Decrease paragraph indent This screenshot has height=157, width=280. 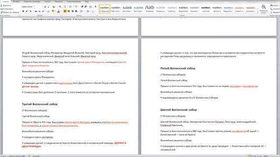click(82, 7)
